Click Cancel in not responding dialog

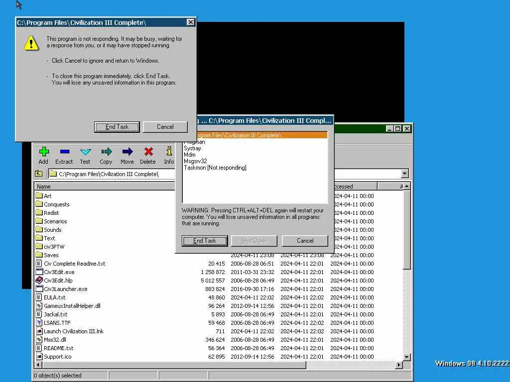pos(165,127)
